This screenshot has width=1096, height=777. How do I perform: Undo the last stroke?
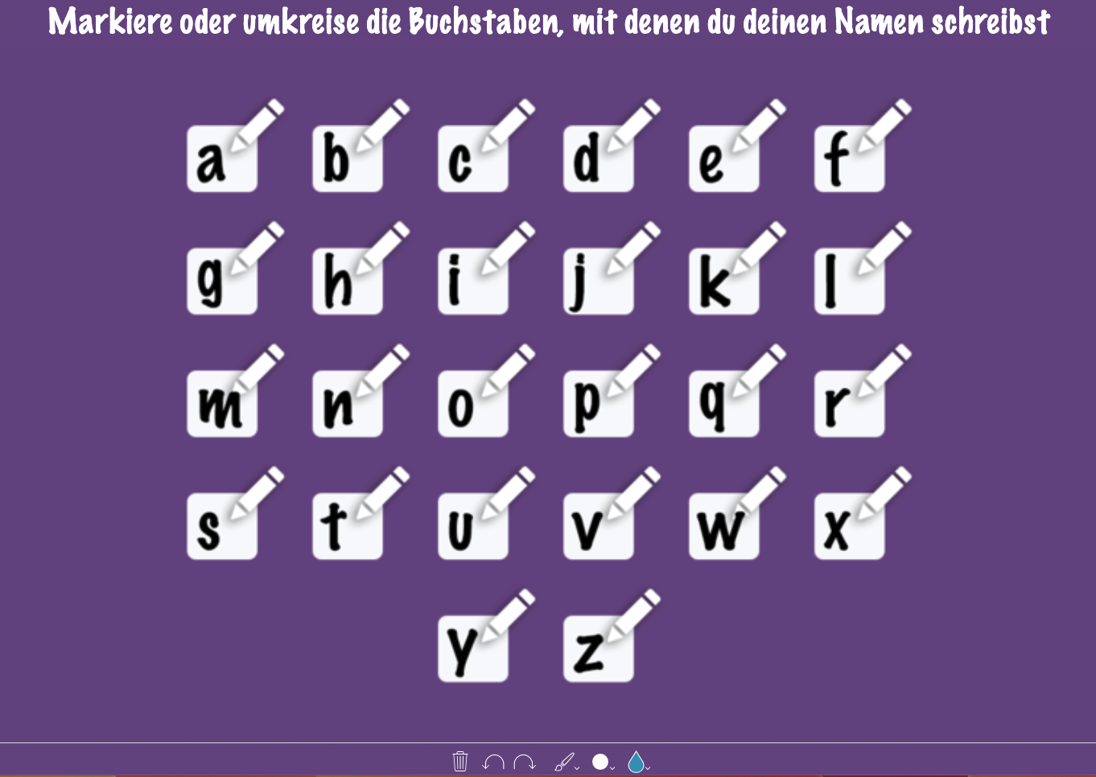[492, 762]
